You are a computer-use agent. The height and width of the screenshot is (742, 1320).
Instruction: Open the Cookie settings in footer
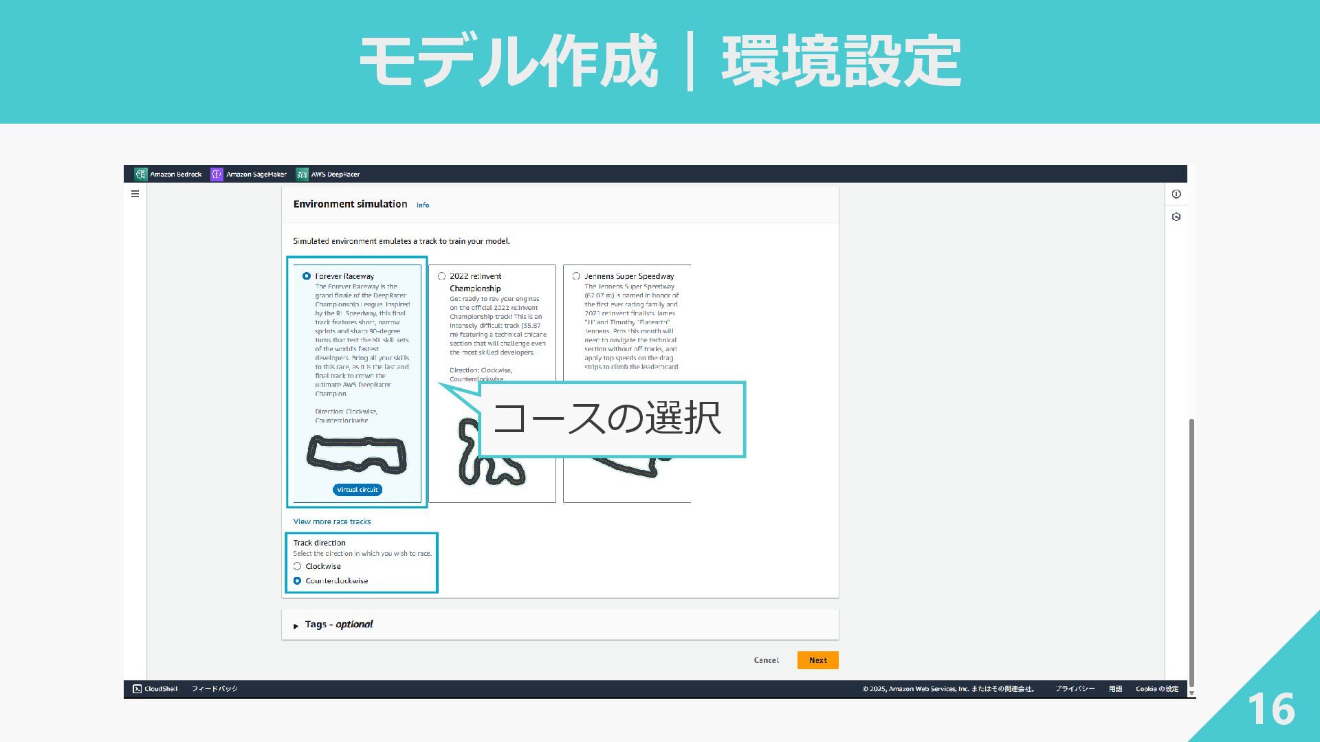[1156, 688]
